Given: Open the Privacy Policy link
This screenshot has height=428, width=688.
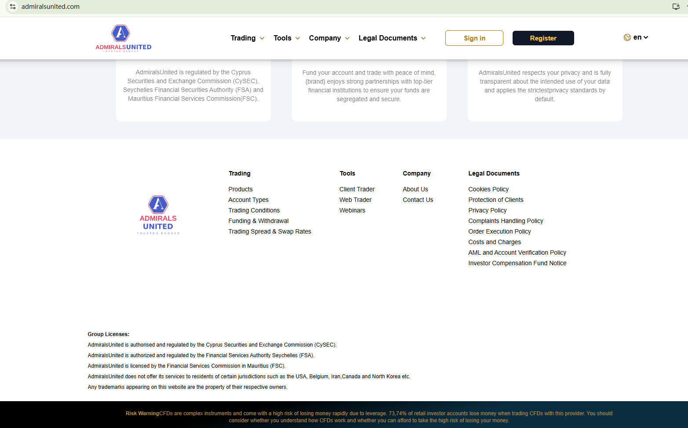Looking at the screenshot, I should click(488, 210).
